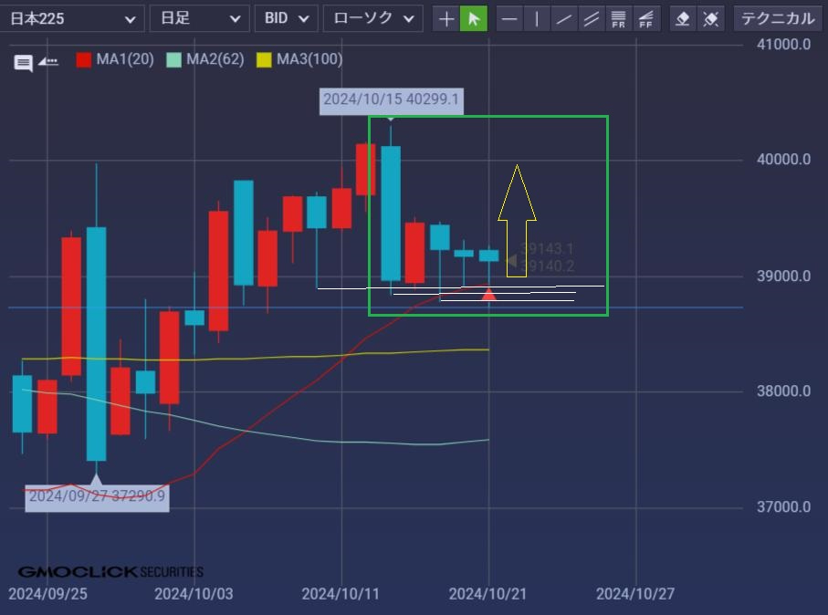Click the 41000.0 price axis label

click(783, 45)
